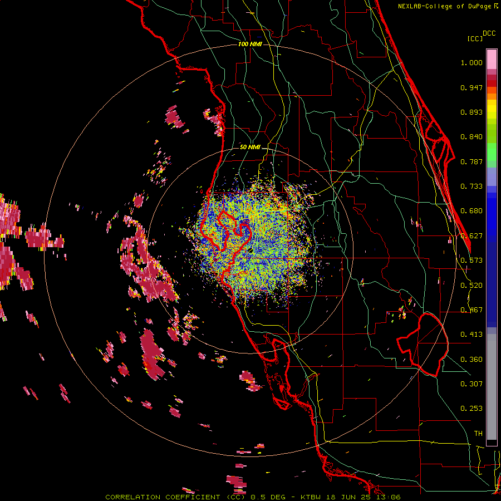
Task: Click the 0.413 scale value
Action: (x=471, y=335)
